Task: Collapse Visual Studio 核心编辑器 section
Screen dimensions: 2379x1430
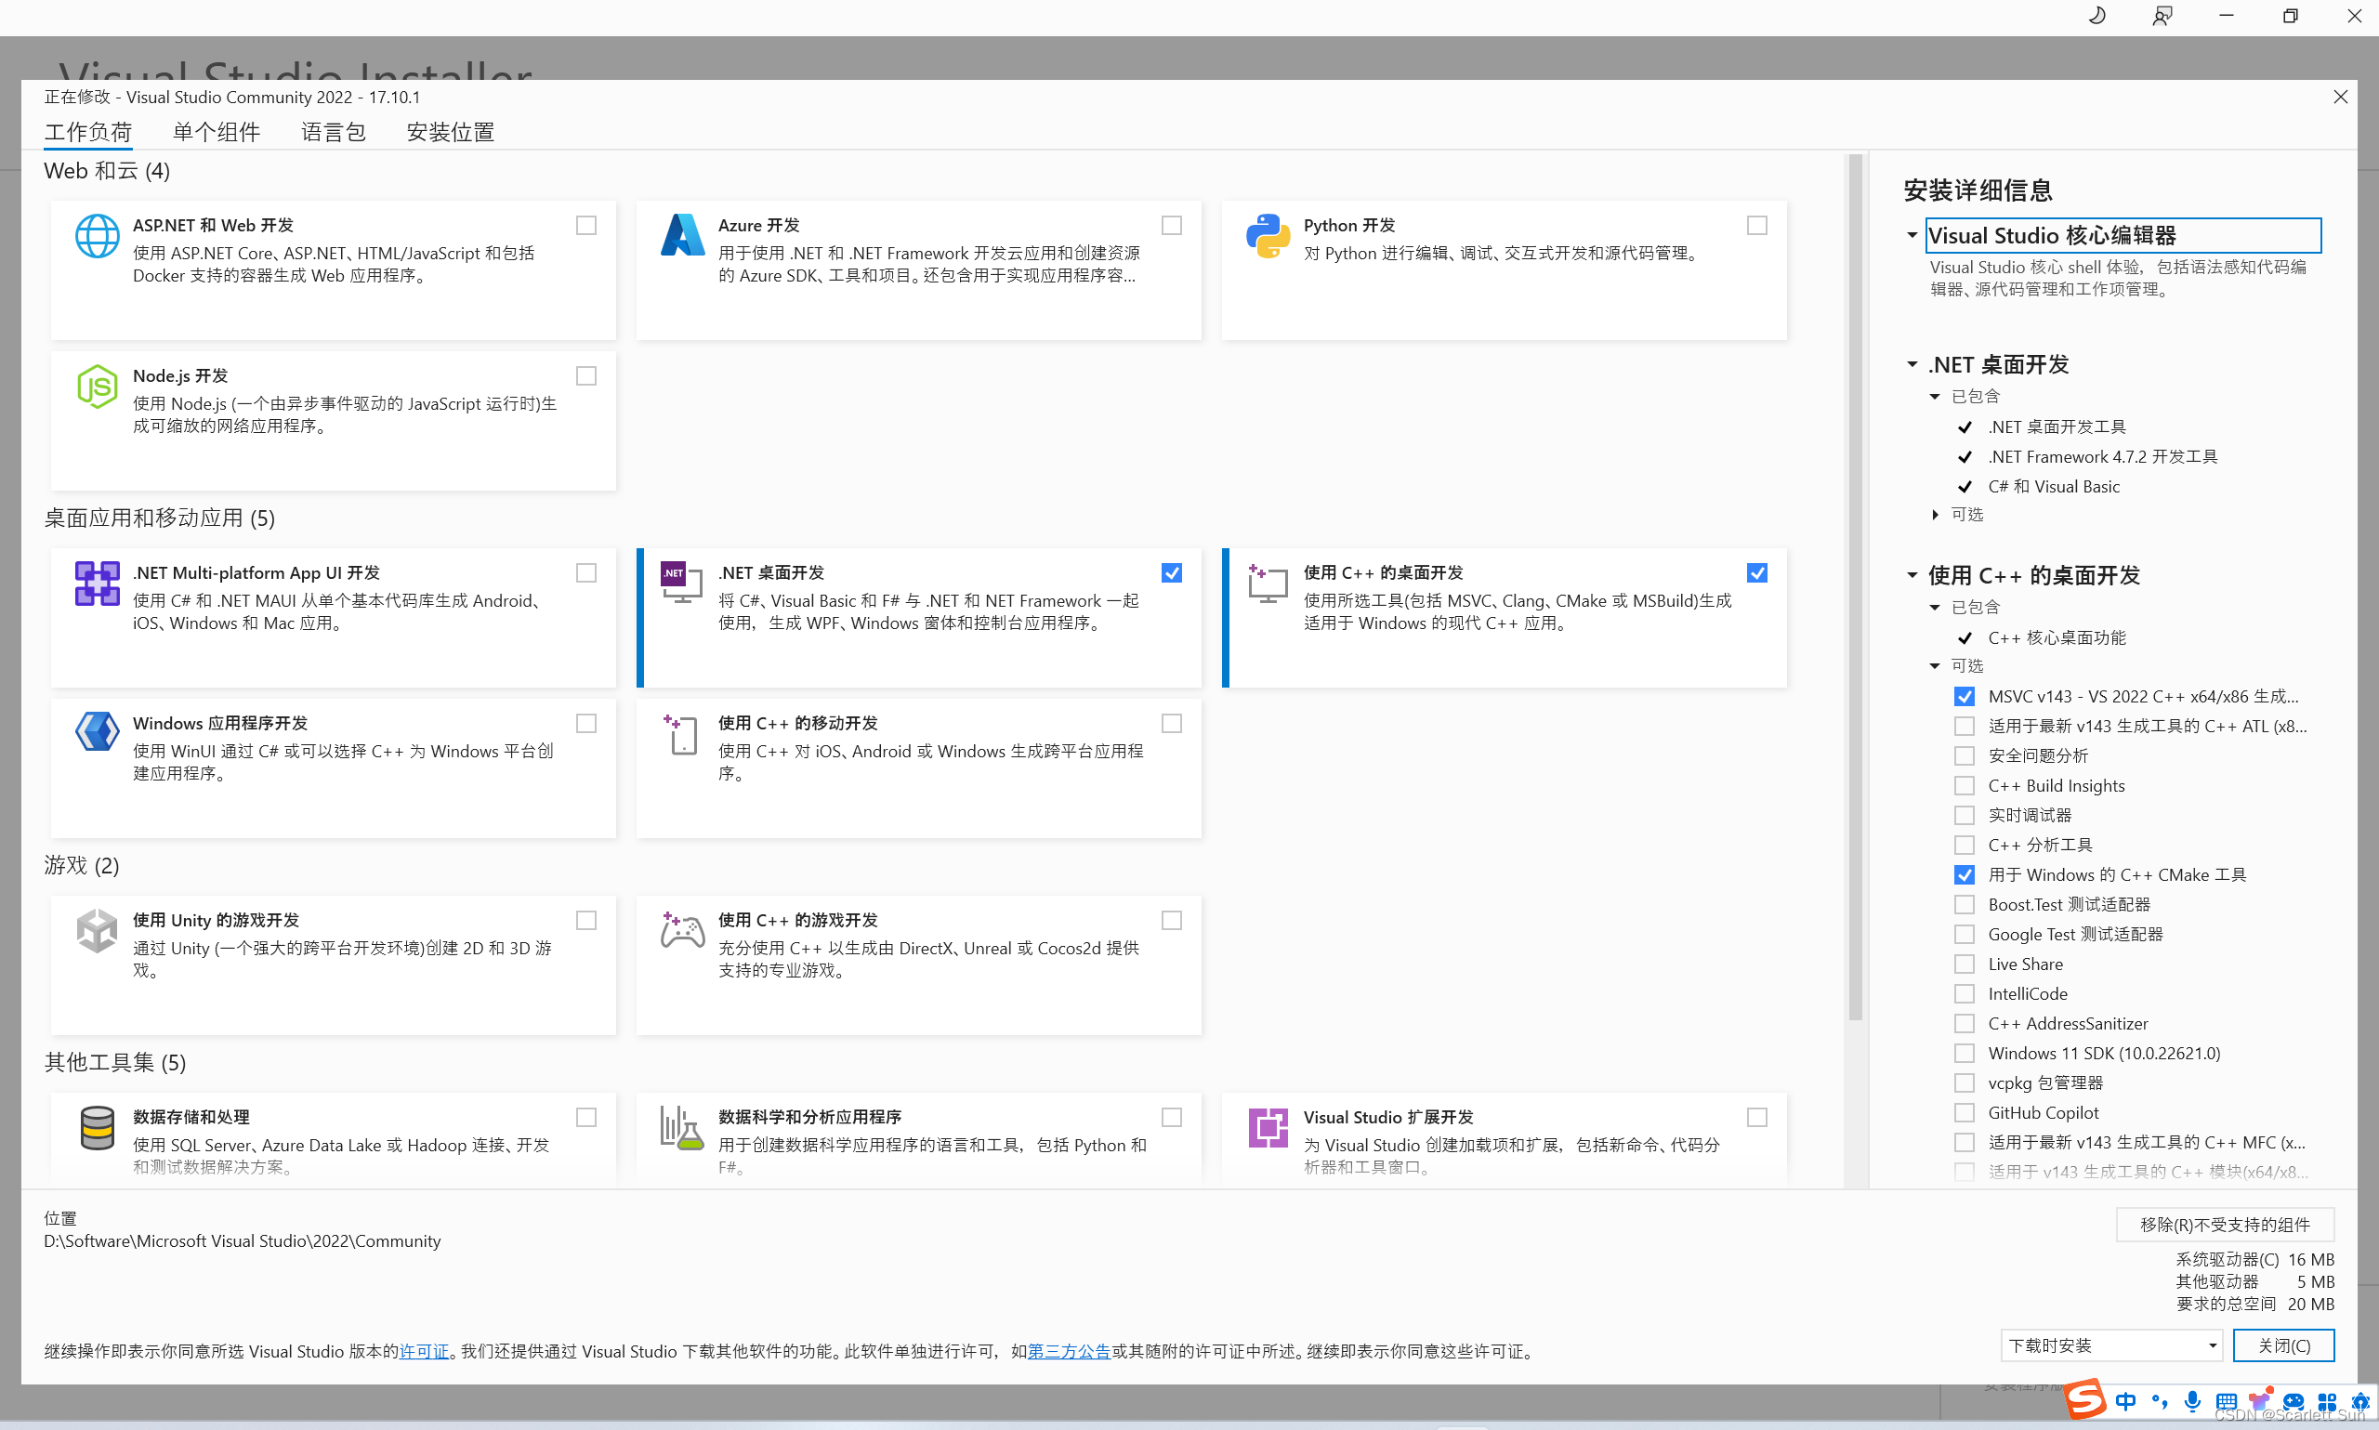Action: pos(1912,235)
